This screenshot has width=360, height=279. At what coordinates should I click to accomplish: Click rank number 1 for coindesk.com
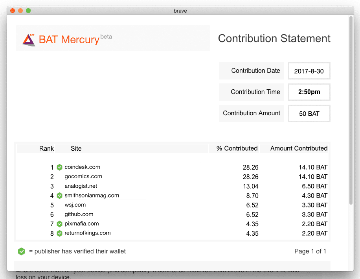pos(52,167)
